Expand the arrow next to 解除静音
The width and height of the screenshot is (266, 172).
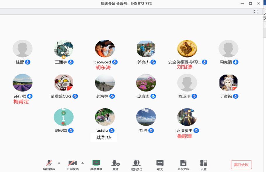[59, 163]
